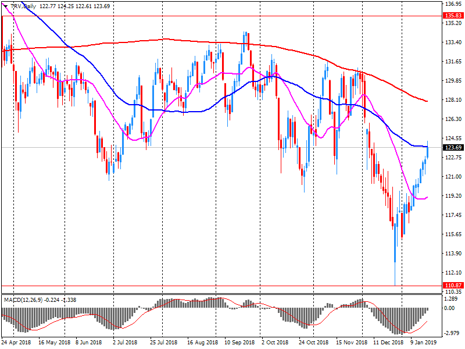Click the 9 Jan 2019 date label
465x349 pixels.
(x=424, y=343)
